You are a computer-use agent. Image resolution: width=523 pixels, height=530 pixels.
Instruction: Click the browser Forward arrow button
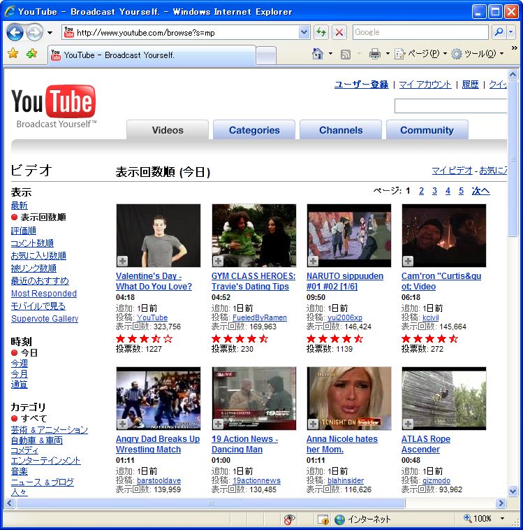[x=34, y=32]
